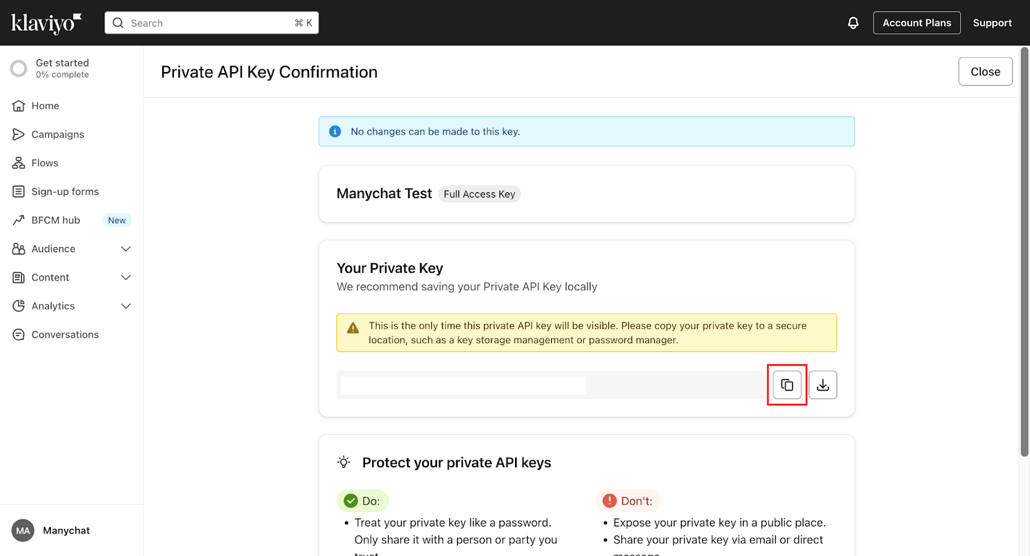1030x556 pixels.
Task: Open the Manychat account menu
Action: [x=51, y=530]
